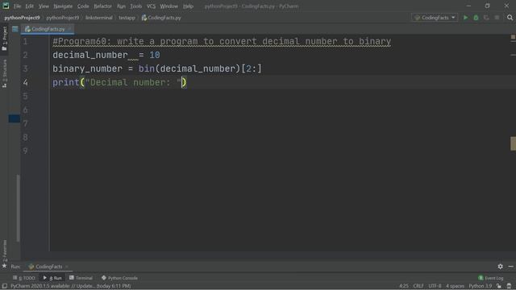Image resolution: width=516 pixels, height=290 pixels.
Task: Select the linksterminal breadcrumb
Action: (x=98, y=18)
